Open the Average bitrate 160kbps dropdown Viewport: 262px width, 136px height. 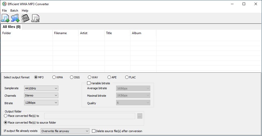click(133, 88)
